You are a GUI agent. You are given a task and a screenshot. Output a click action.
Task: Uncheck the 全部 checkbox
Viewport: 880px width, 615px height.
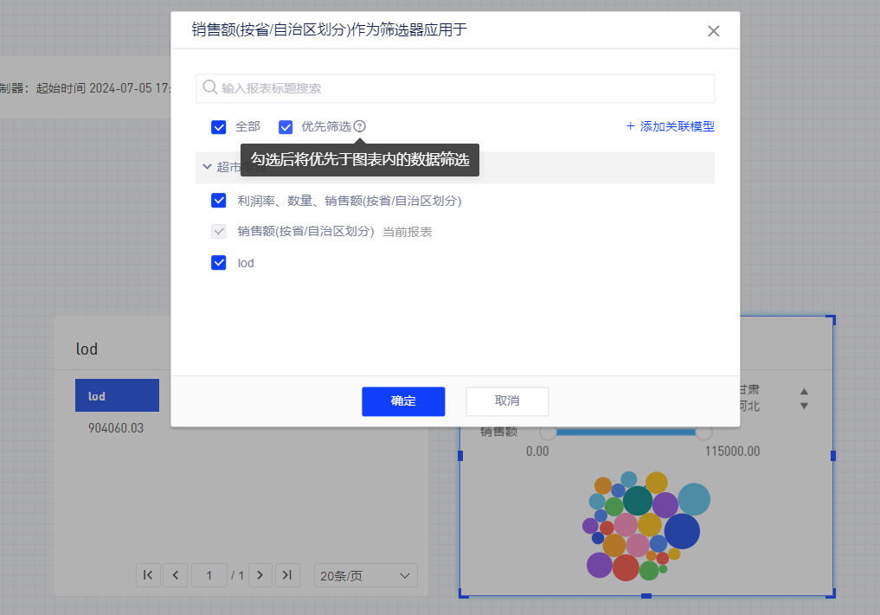[x=219, y=127]
